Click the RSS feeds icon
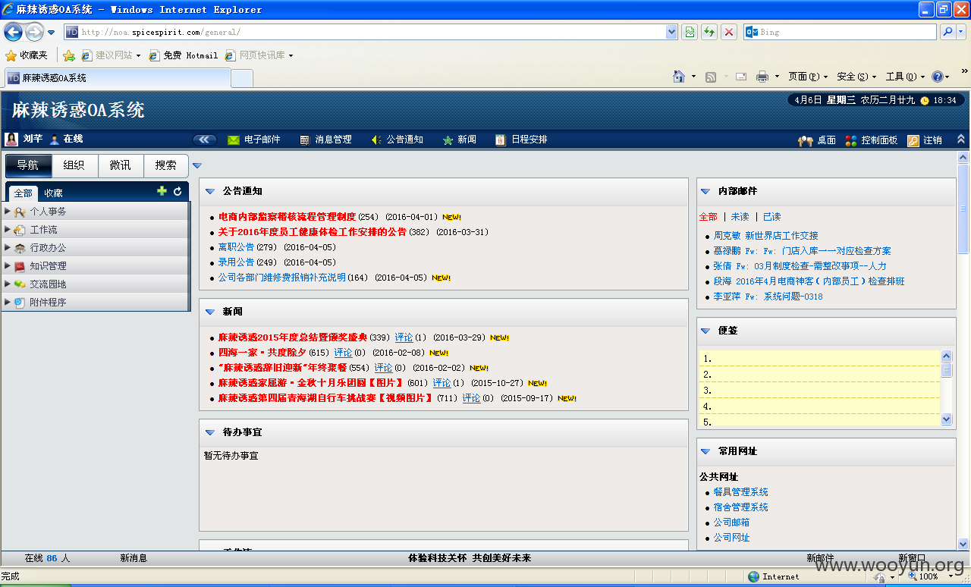971x587 pixels. pyautogui.click(x=711, y=77)
